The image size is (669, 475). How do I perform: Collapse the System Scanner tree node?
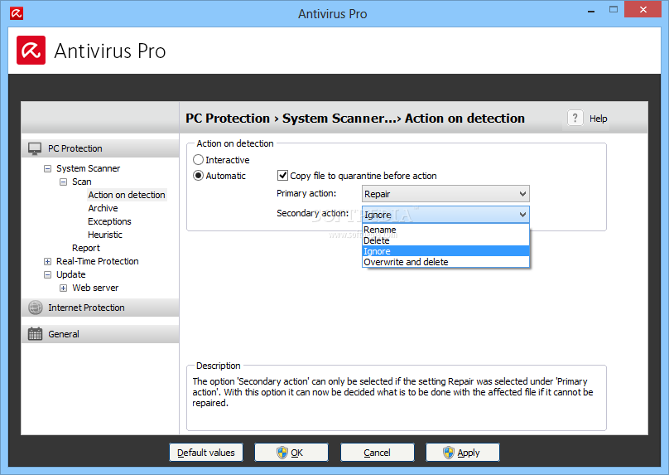47,169
